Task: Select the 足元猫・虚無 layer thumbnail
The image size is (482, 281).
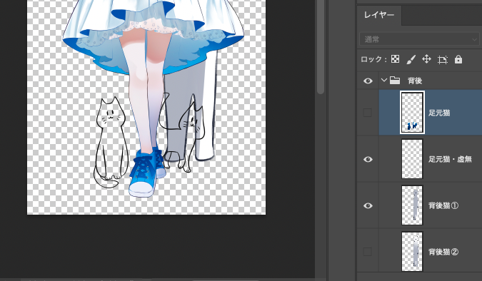Action: point(412,159)
